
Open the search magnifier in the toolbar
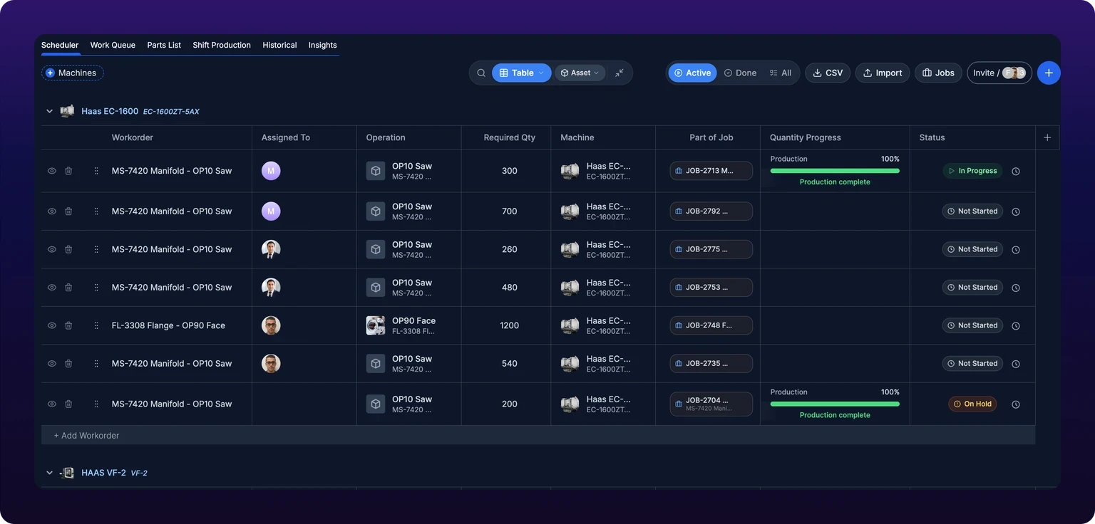coord(481,73)
